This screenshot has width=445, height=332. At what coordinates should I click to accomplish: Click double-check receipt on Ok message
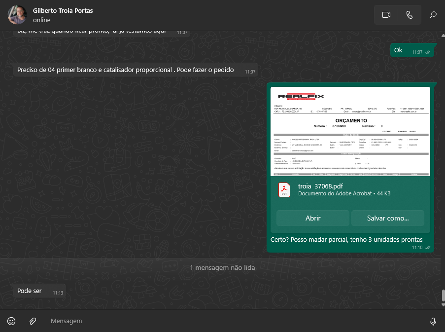tap(428, 52)
